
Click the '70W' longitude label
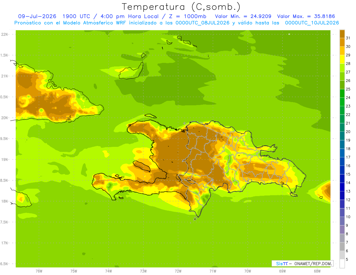[248, 271]
